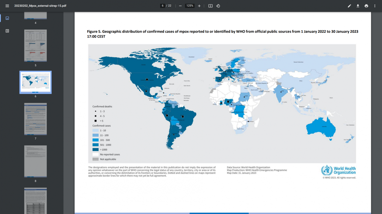Click the page number input field
The height and width of the screenshot is (214, 382).
(163, 6)
